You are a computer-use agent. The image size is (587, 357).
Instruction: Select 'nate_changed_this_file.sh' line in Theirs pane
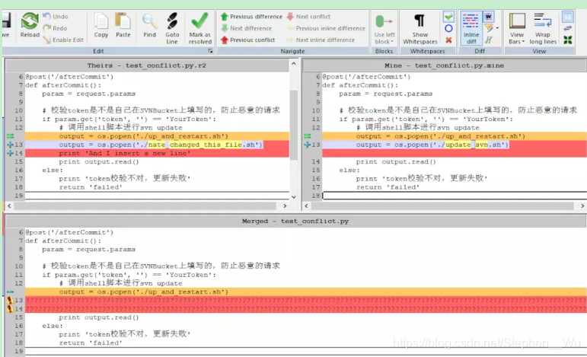pyautogui.click(x=158, y=145)
